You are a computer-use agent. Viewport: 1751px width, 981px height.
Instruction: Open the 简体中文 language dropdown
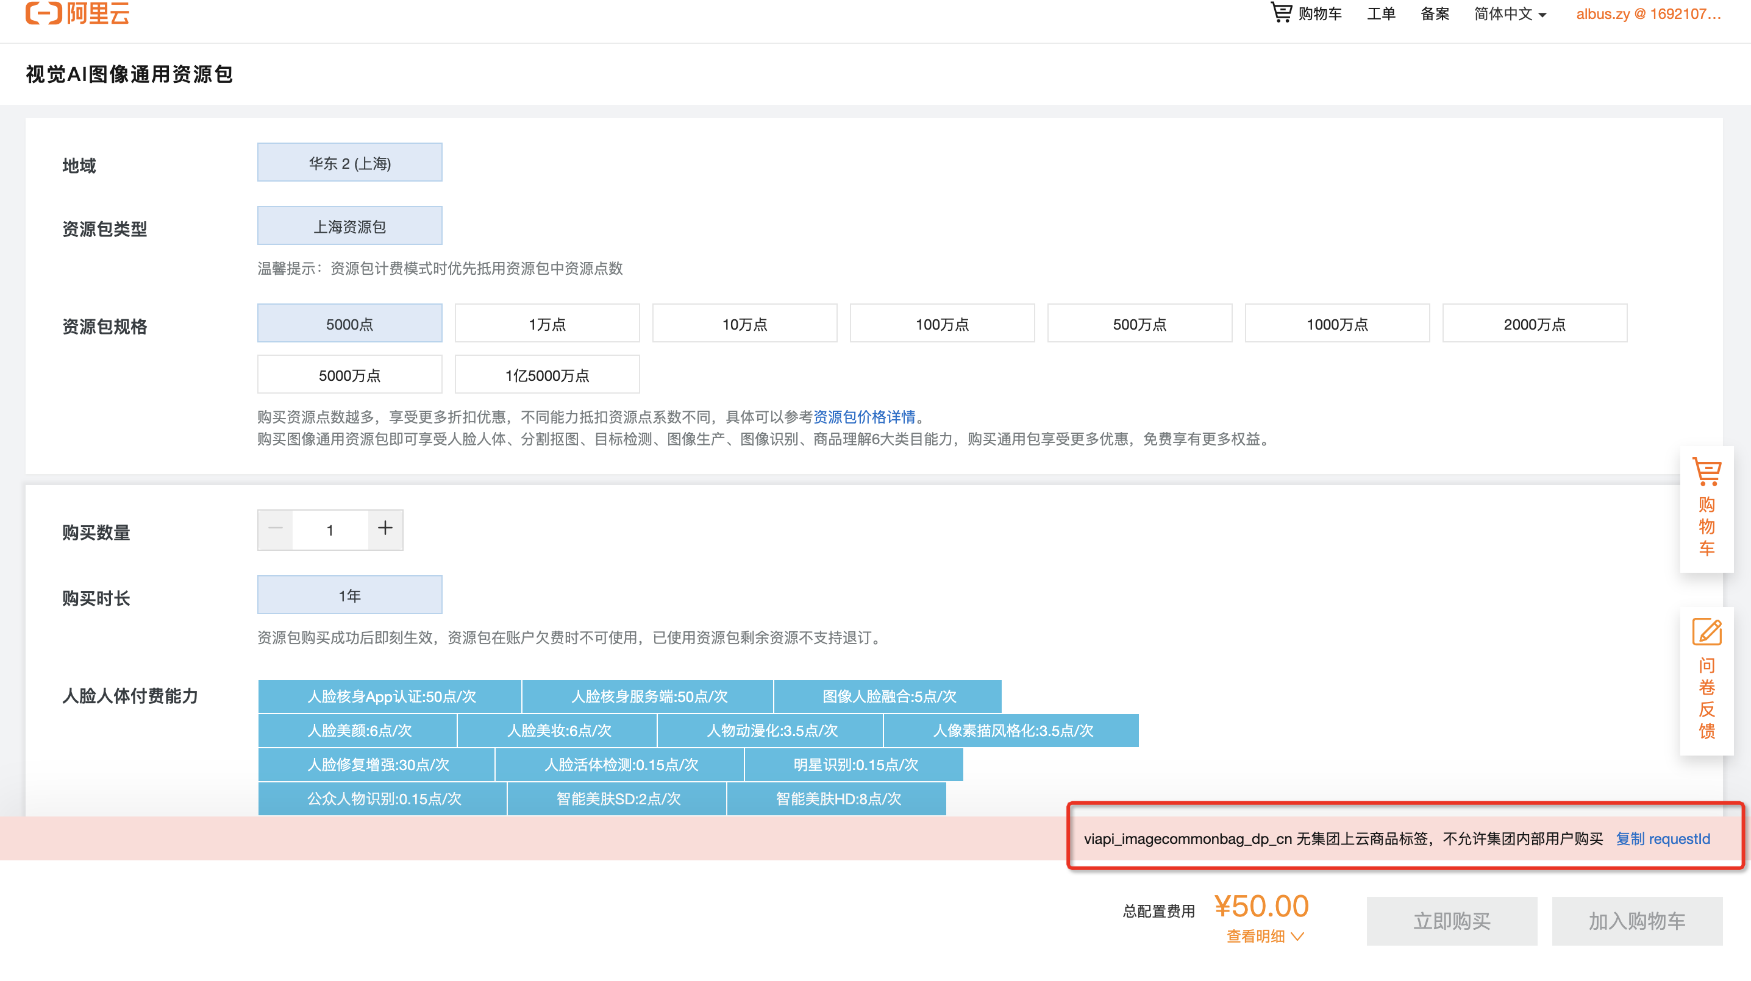point(1510,14)
